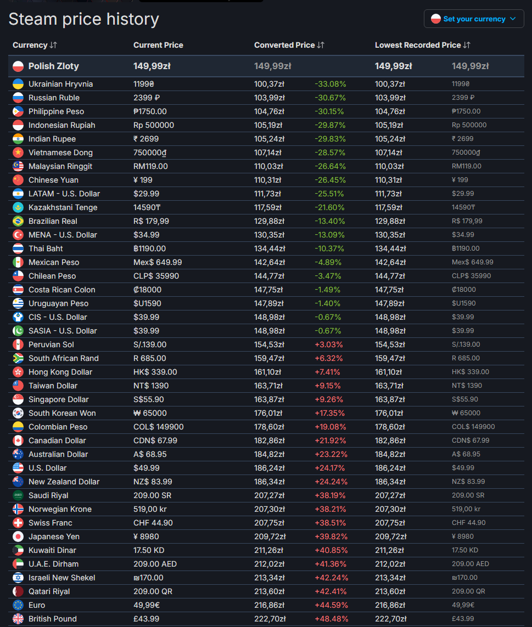Click the ₩ 65000 current price
This screenshot has width=532, height=627.
[150, 413]
